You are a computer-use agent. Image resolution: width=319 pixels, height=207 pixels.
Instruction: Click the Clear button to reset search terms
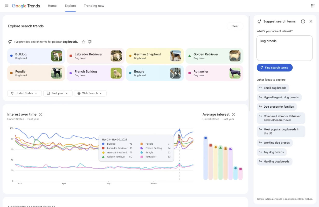click(x=235, y=26)
